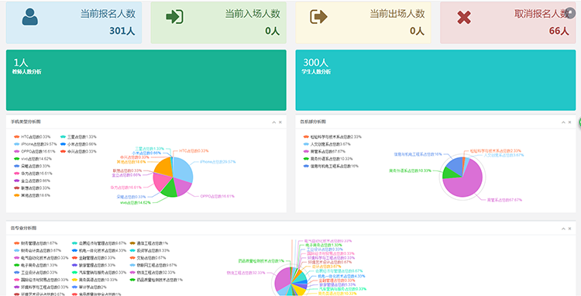Screen dimensions: 581x296
Task: Close the major analysis panel
Action: tap(569, 229)
